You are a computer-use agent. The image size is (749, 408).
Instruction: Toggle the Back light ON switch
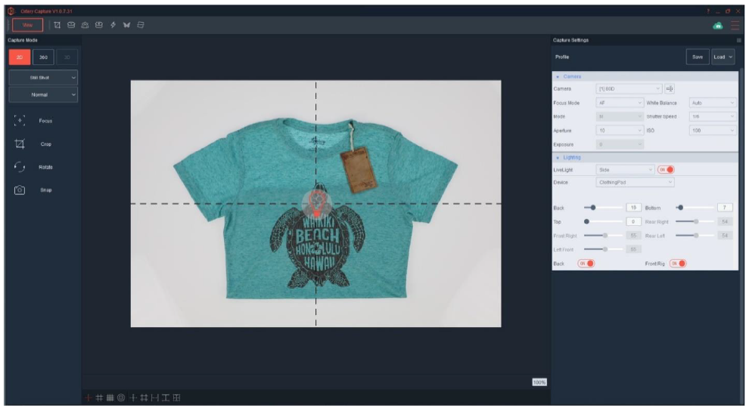pyautogui.click(x=586, y=264)
